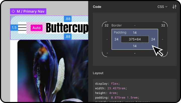Click the bottom .88 padding badge
Image resolution: width=181 pixels, height=103 pixels.
(x=68, y=37)
